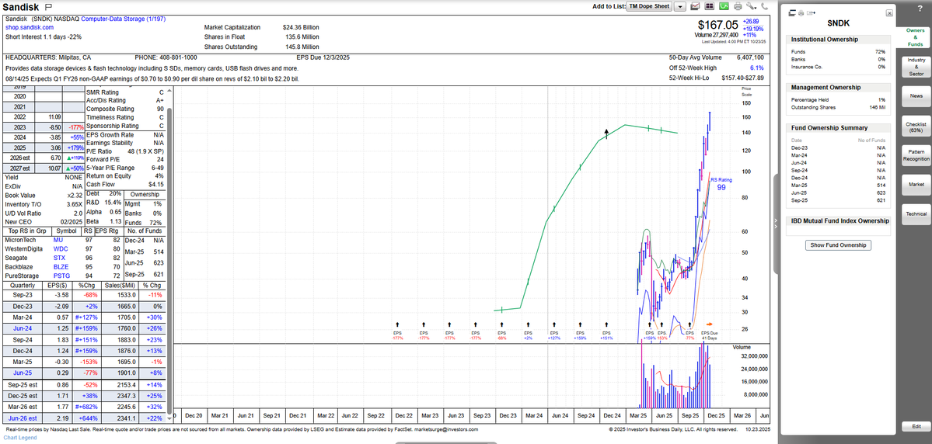
Task: Click the phone contact icon
Action: click(764, 6)
